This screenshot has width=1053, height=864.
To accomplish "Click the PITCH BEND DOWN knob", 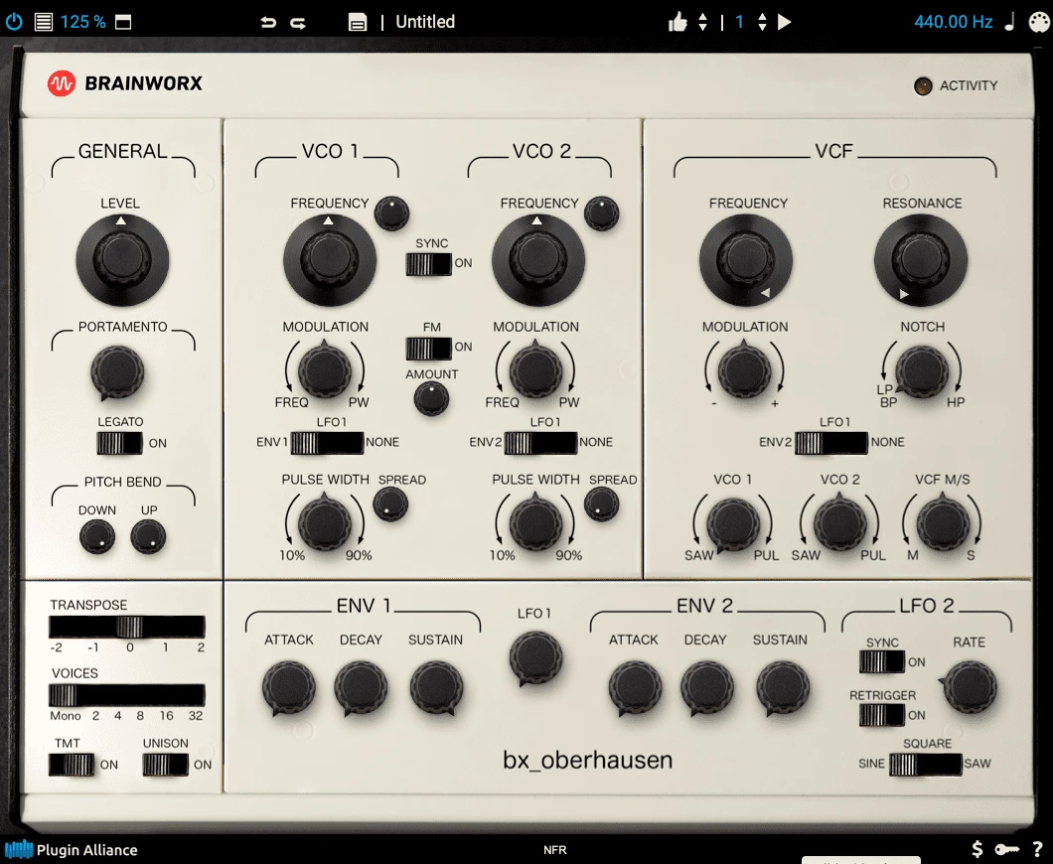I will pos(97,537).
